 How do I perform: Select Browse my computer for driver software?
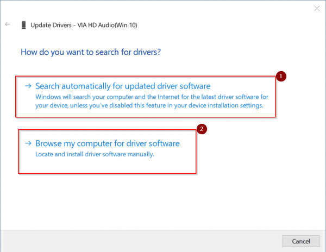point(107,144)
